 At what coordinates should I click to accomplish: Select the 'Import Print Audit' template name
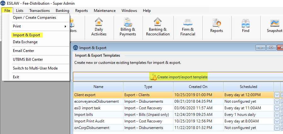click(89, 121)
